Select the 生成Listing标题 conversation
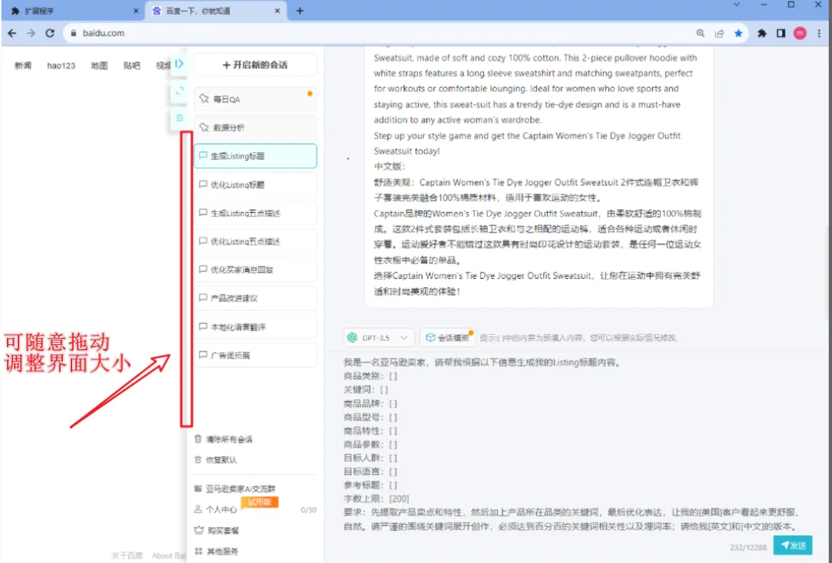Image resolution: width=832 pixels, height=563 pixels. 255,156
